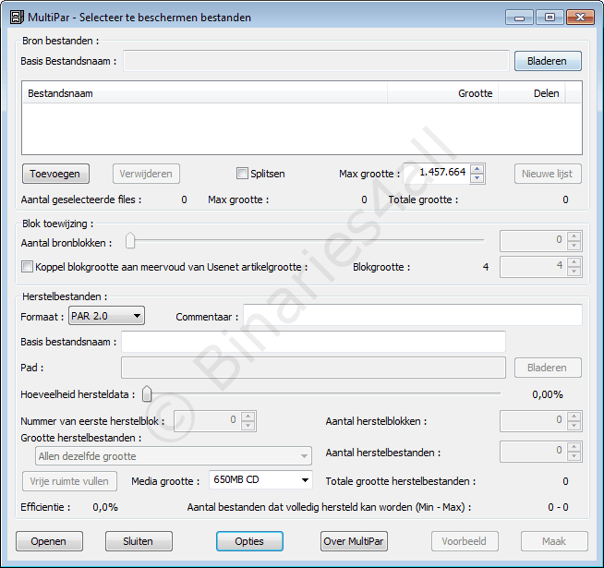Increase Blokgrootte with the up arrow
This screenshot has width=604, height=568.
click(574, 262)
